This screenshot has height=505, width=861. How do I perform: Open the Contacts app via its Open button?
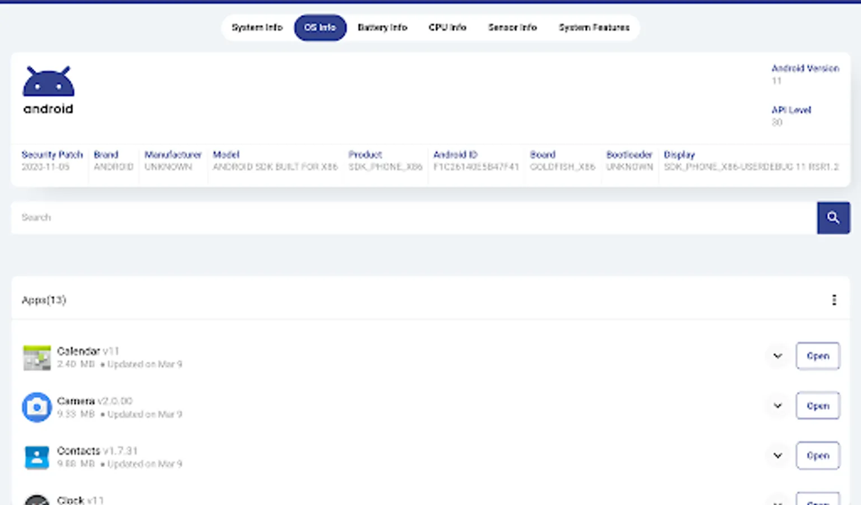(x=817, y=456)
